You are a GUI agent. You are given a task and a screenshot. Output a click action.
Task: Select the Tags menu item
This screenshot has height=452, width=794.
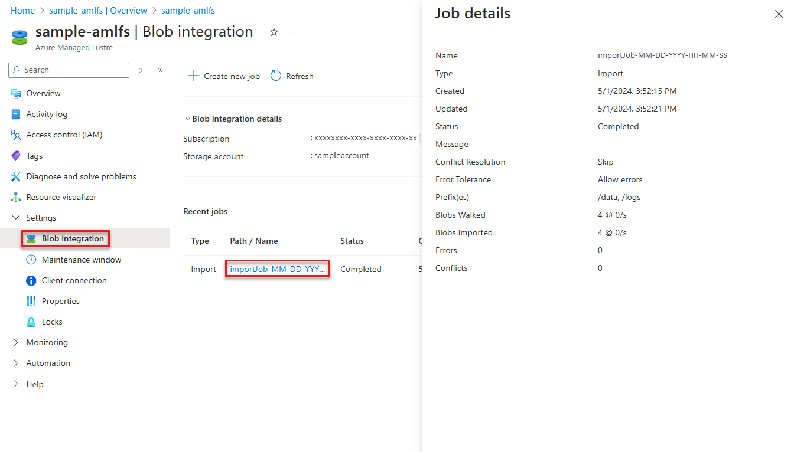(x=34, y=156)
